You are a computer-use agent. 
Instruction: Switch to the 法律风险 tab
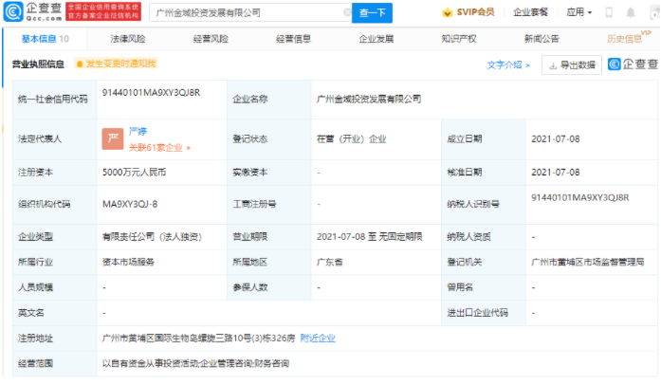(x=128, y=39)
